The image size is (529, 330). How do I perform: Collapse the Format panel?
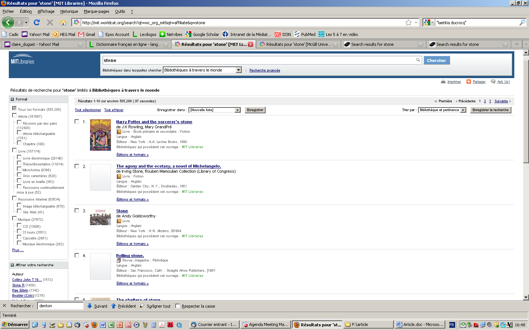coord(12,99)
